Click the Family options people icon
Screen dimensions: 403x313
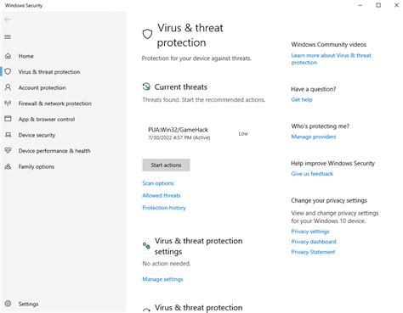coord(8,166)
